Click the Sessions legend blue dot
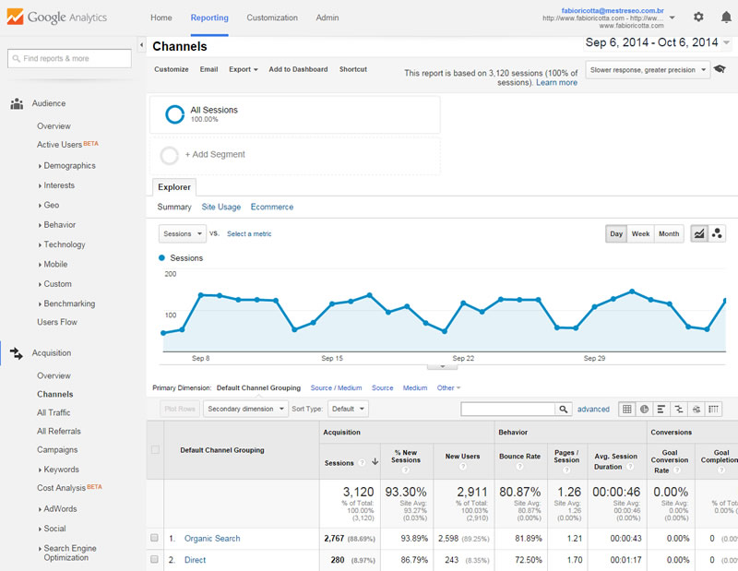 pos(162,258)
